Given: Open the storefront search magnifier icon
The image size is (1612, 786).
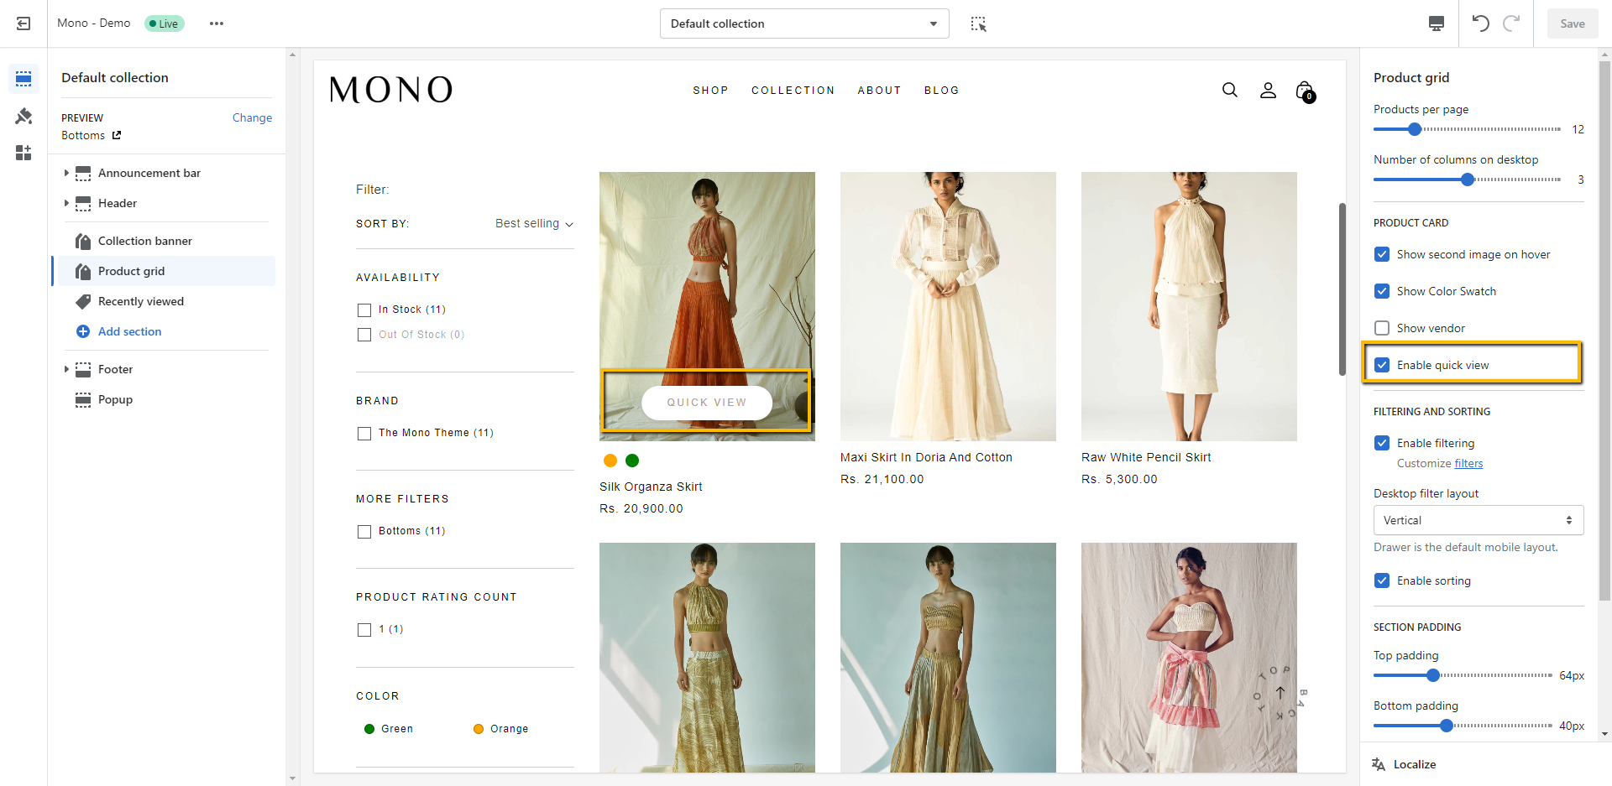Looking at the screenshot, I should [x=1230, y=90].
